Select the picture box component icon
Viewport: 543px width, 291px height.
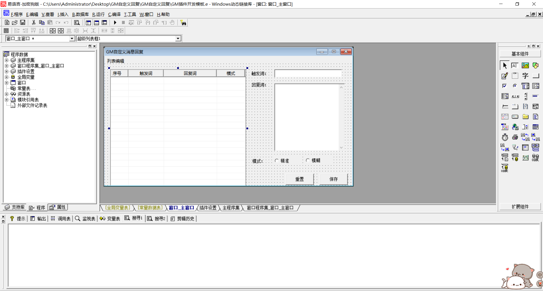point(525,66)
